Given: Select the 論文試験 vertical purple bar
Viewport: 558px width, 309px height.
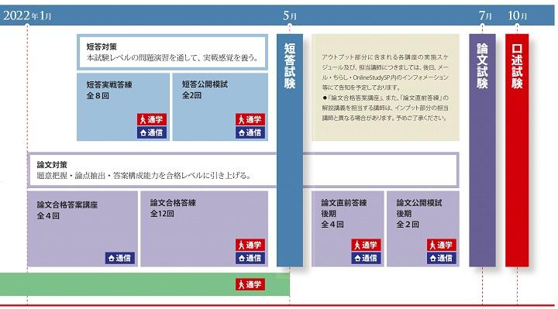Looking at the screenshot, I should [482, 150].
